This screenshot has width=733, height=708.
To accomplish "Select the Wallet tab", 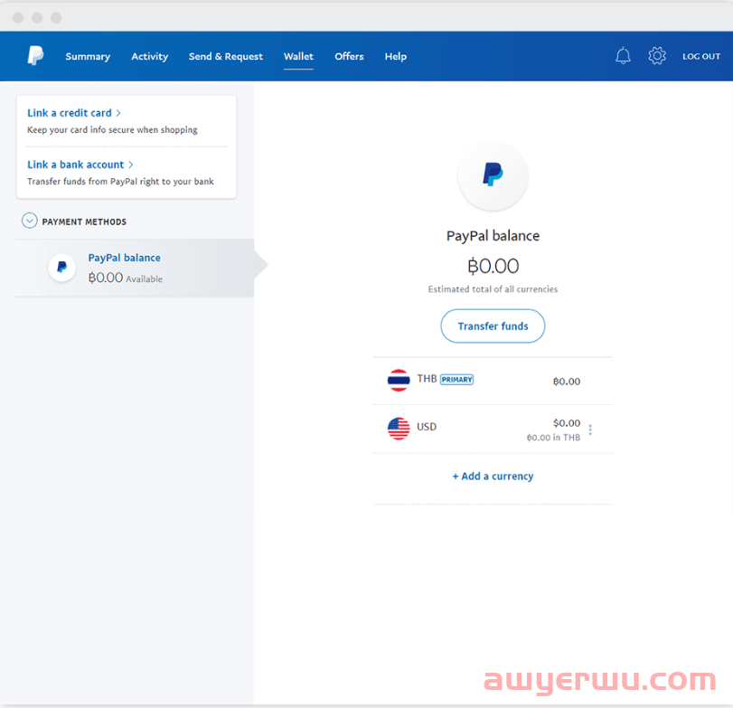I will (299, 57).
